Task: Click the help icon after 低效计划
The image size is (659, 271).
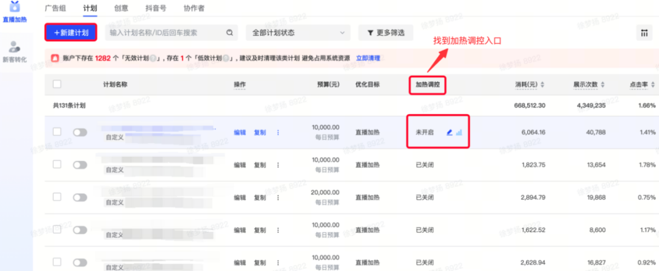Action: 225,59
